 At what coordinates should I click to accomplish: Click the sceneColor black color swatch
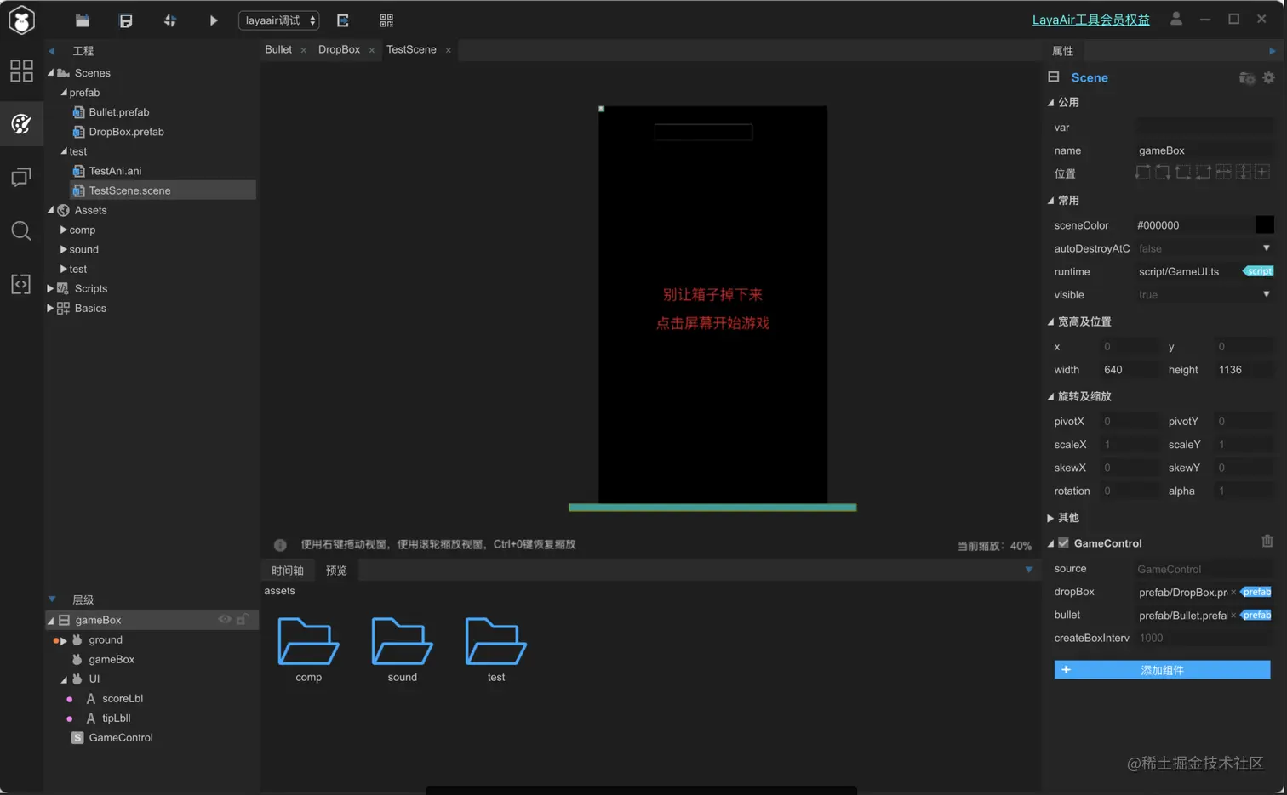pos(1265,224)
